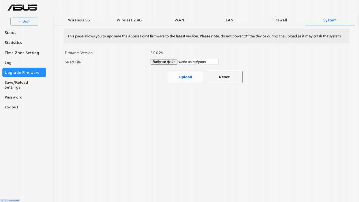Go back with the Back button
The image size is (359, 202).
pos(24,21)
